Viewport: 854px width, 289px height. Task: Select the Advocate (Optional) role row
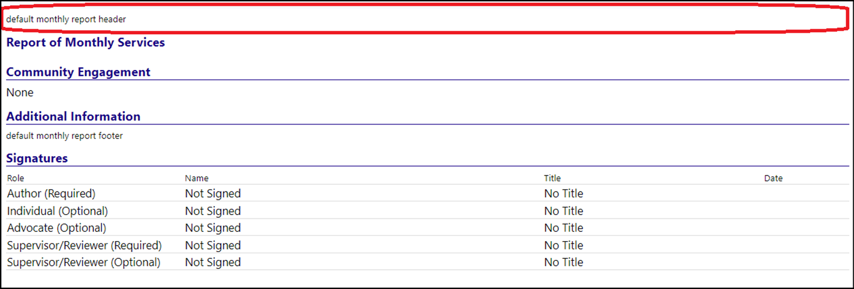click(x=427, y=228)
